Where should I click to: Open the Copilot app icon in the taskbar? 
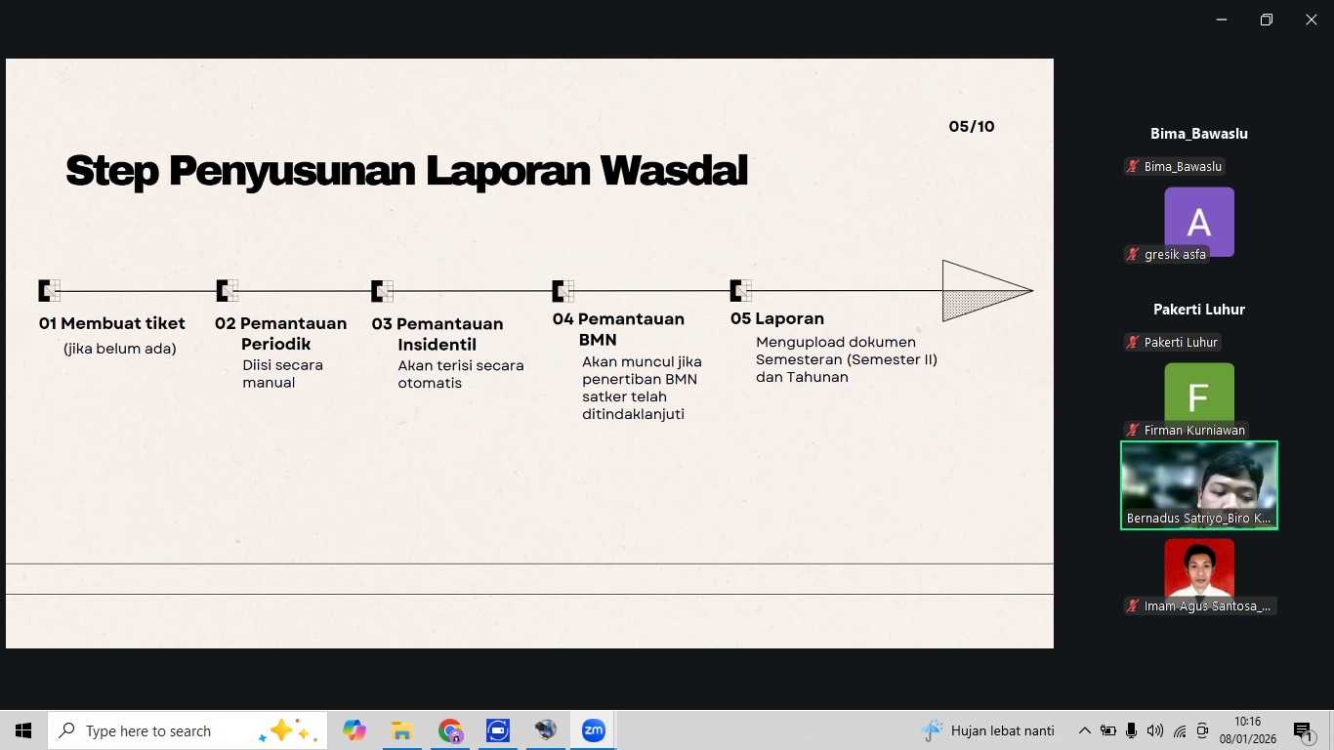[354, 730]
